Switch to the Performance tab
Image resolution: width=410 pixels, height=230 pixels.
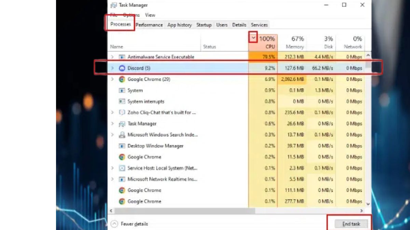pos(149,25)
